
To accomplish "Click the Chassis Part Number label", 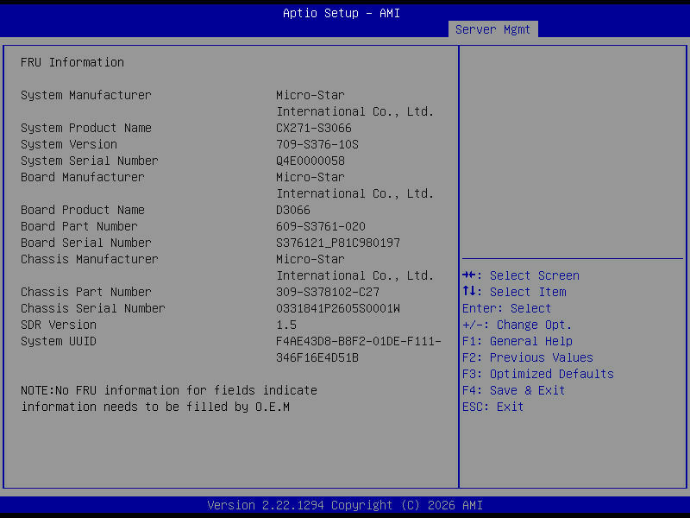I will pos(85,292).
